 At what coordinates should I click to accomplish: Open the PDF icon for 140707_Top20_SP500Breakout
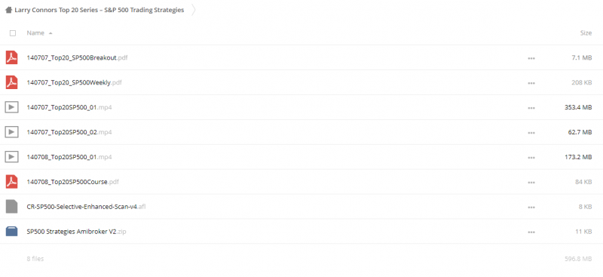click(x=11, y=58)
